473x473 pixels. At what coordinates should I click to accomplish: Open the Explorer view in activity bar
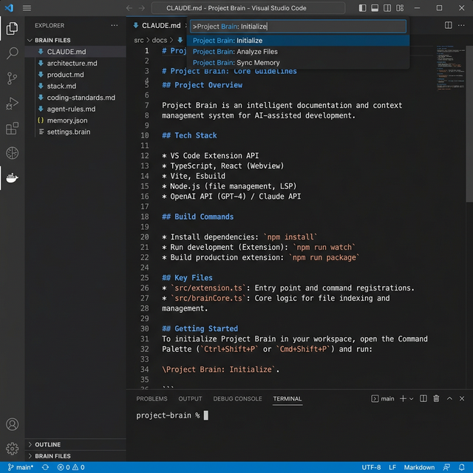12,28
